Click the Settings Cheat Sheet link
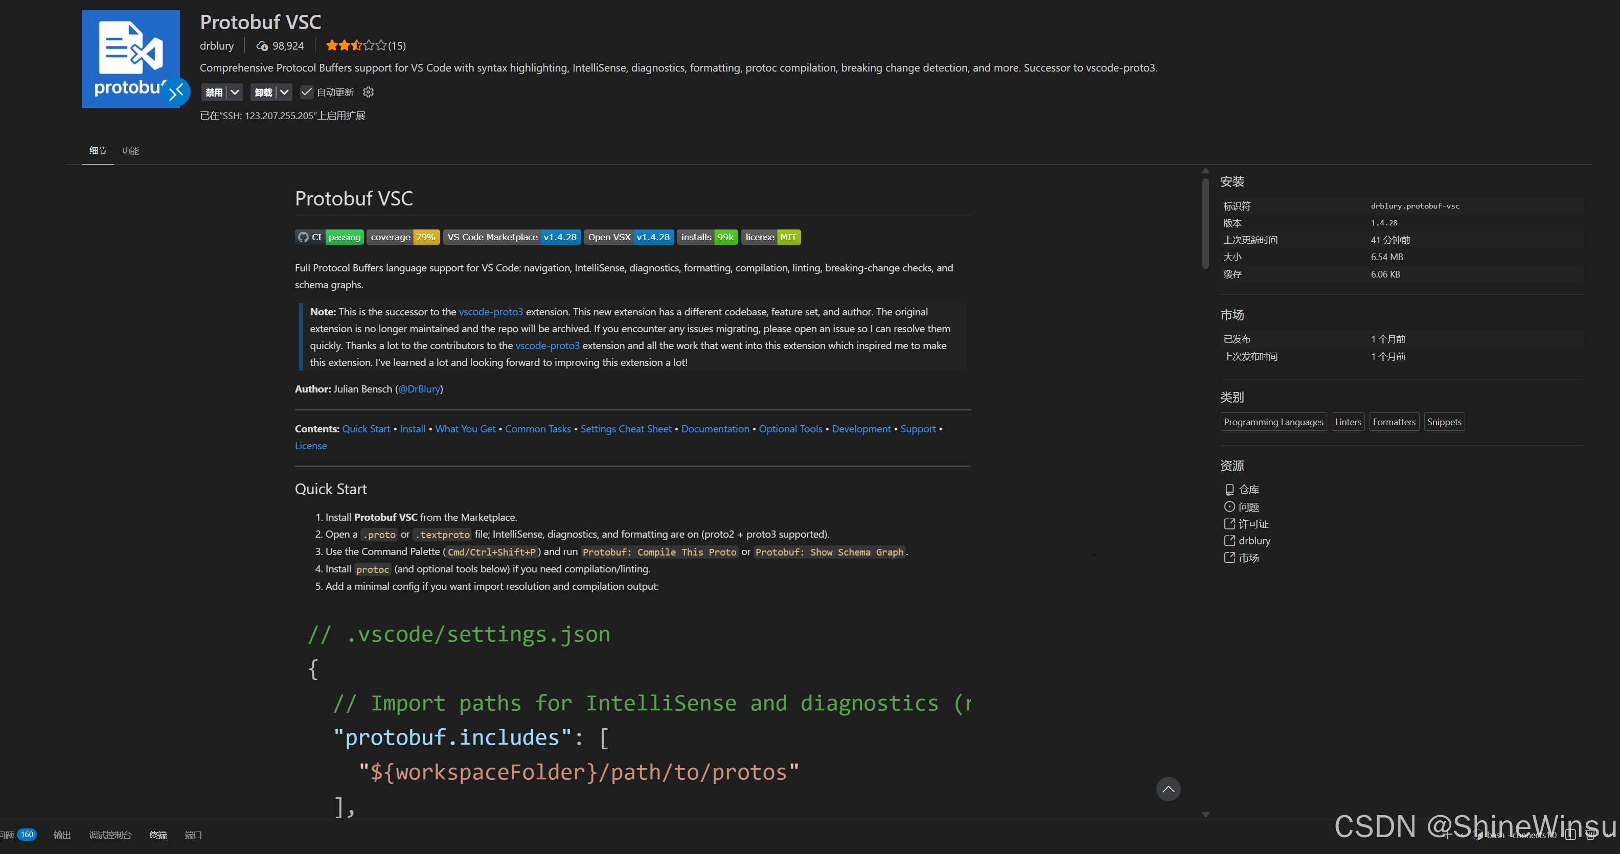 click(626, 429)
